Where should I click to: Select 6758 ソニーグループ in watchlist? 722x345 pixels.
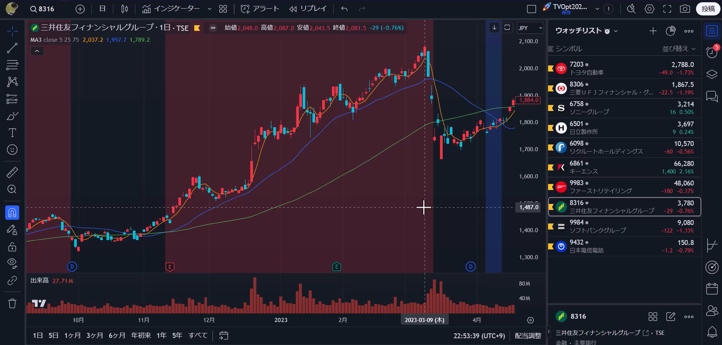(x=625, y=108)
